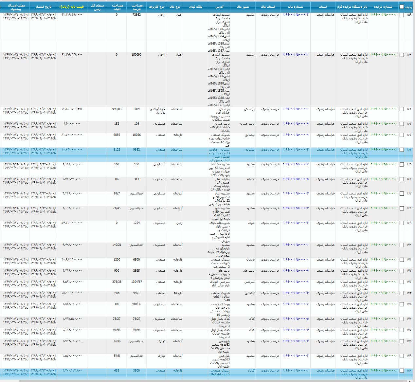Toggle the checkbox for row ۱۷۵
This screenshot has width=415, height=382.
[402, 304]
